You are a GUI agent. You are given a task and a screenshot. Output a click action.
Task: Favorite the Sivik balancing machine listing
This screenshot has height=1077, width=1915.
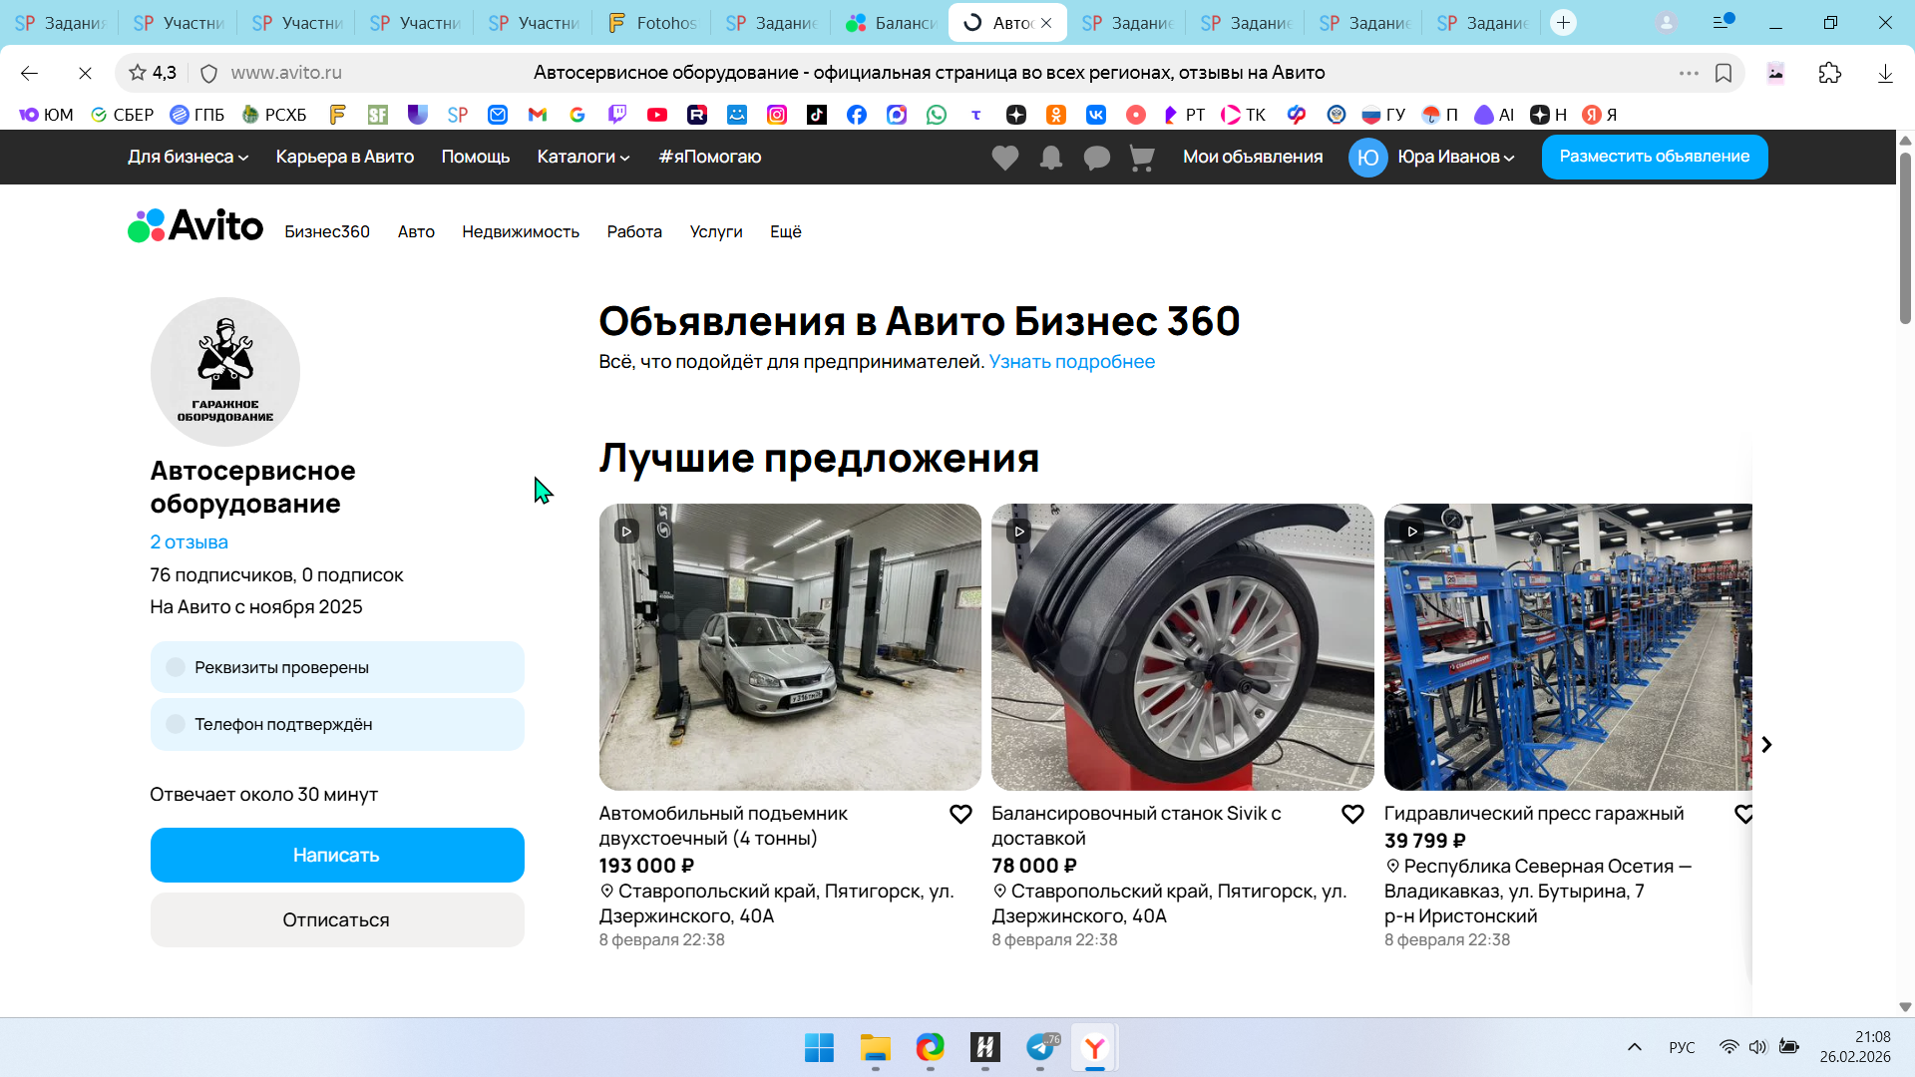pos(1352,815)
